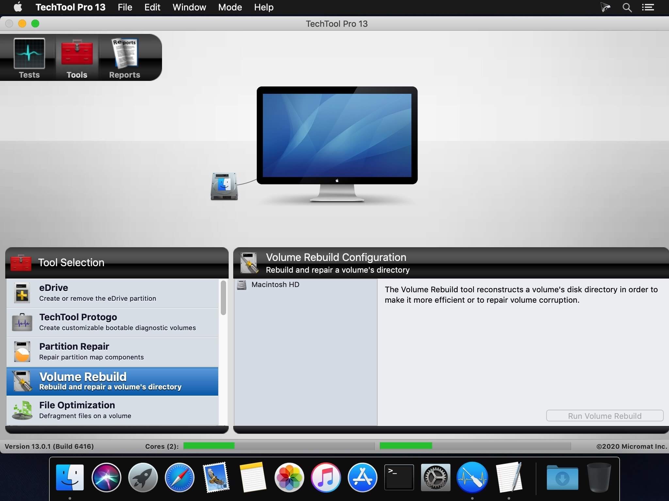
Task: Select TechTool Protogo in tool list
Action: (x=112, y=322)
